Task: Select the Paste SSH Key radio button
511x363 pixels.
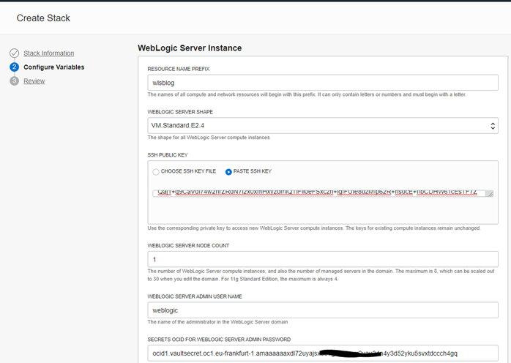Action: point(228,172)
